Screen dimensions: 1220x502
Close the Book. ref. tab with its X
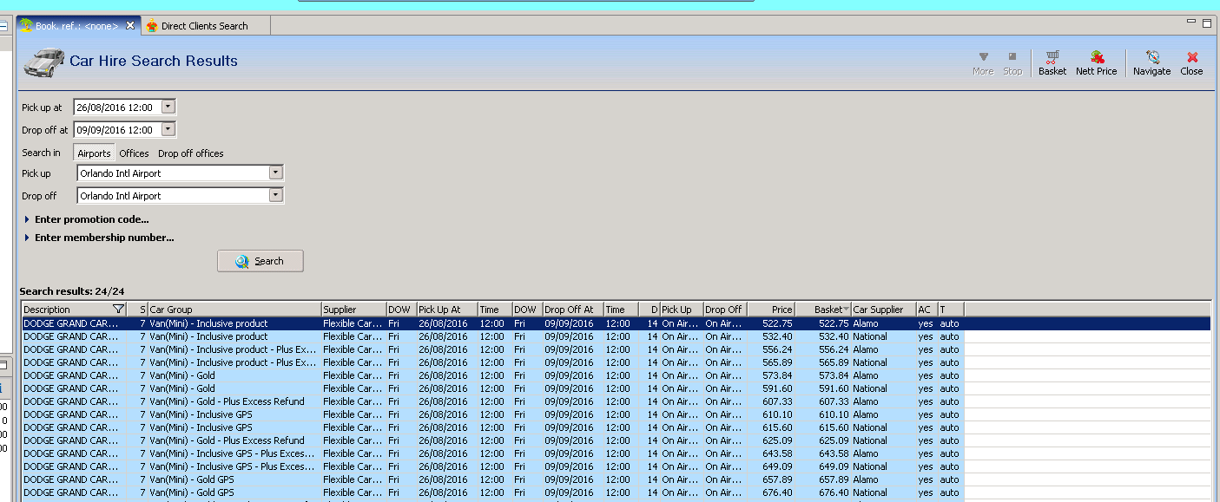tap(130, 26)
